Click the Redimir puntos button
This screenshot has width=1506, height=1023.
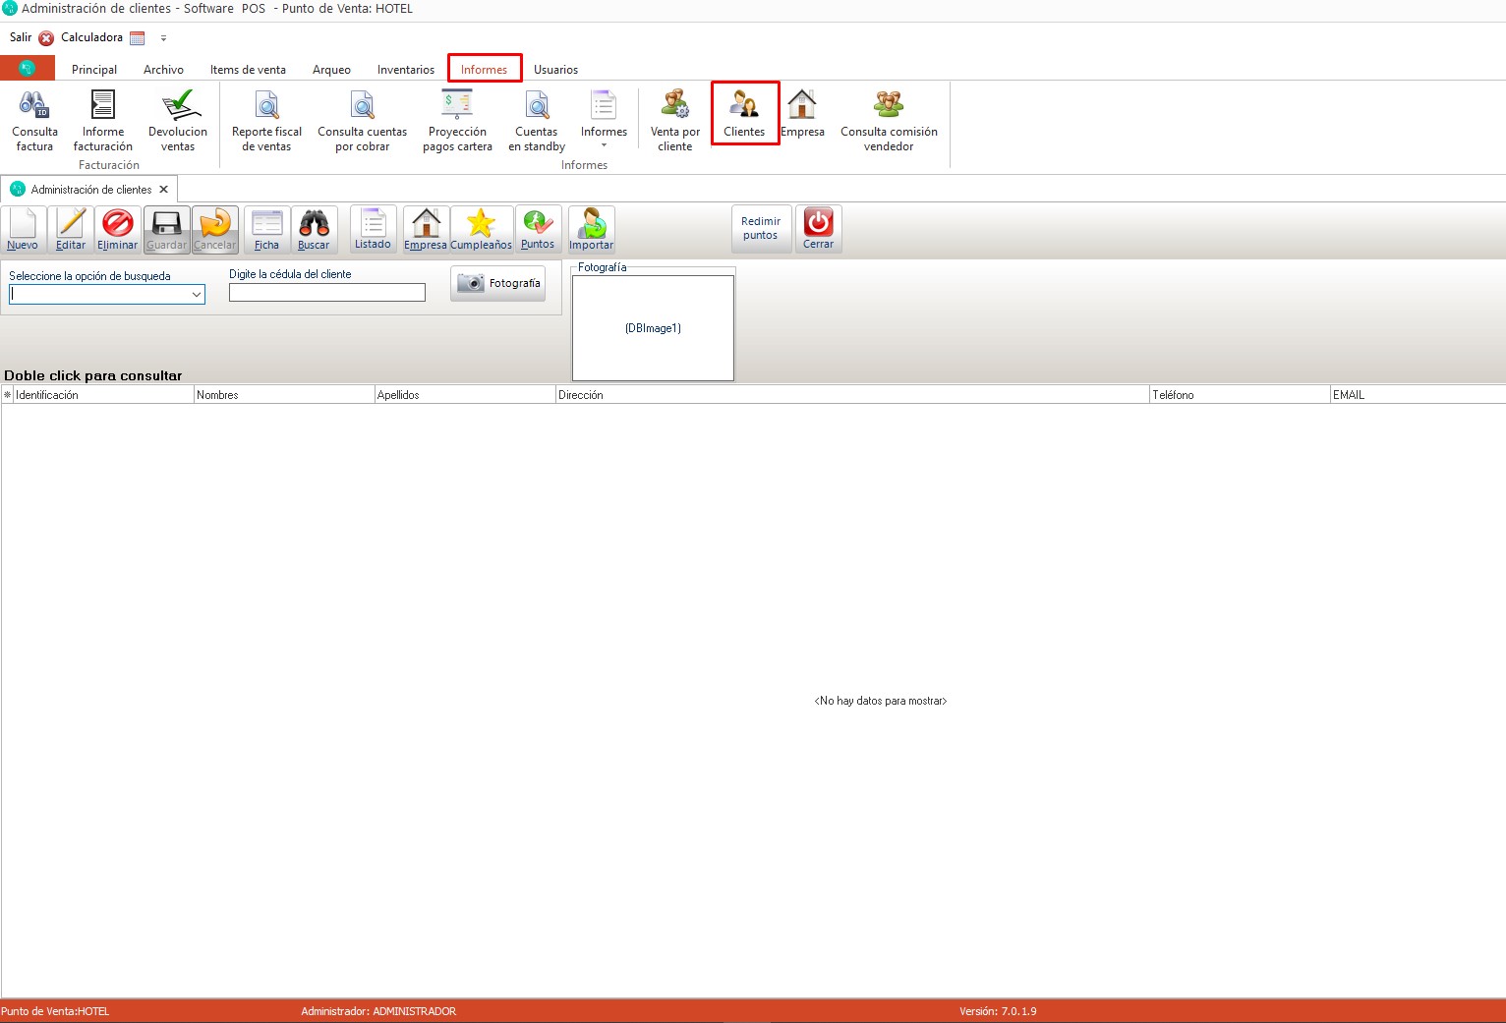point(761,229)
